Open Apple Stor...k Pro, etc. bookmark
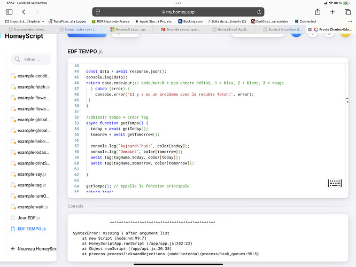This screenshot has height=267, width=356. coord(154,21)
